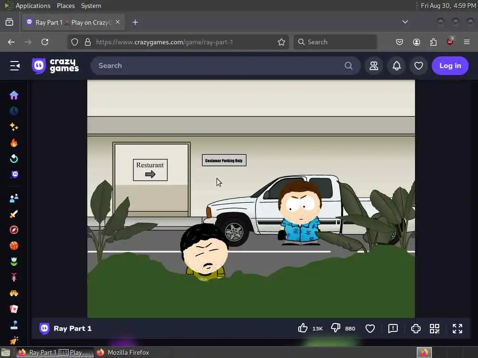
Task: Open New games sparkle icon in sidebar
Action: click(14, 127)
